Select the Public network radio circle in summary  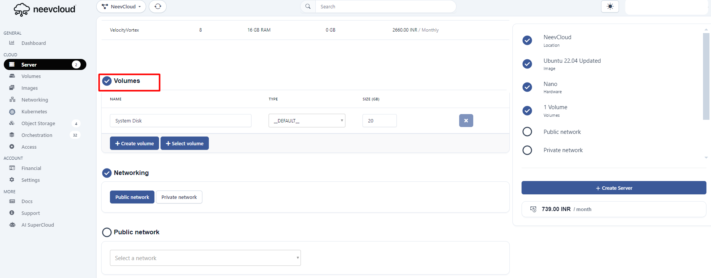click(x=527, y=132)
